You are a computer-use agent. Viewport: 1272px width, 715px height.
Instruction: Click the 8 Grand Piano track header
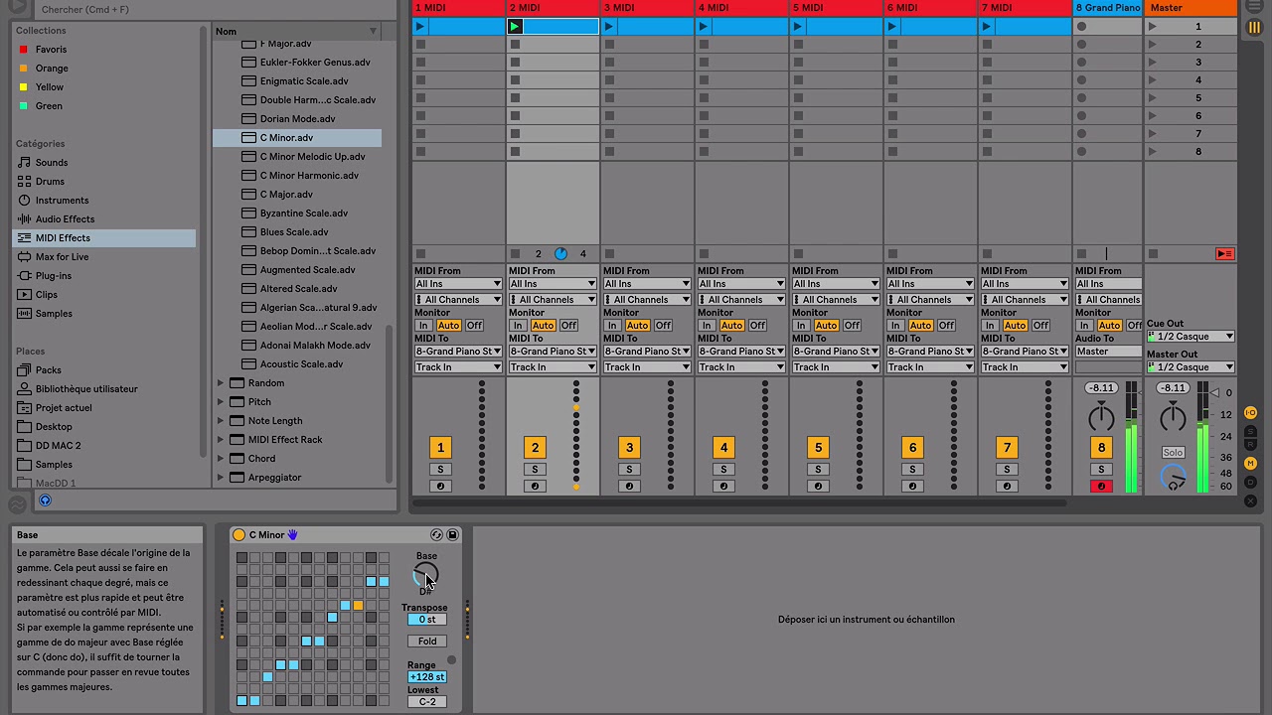tap(1107, 7)
